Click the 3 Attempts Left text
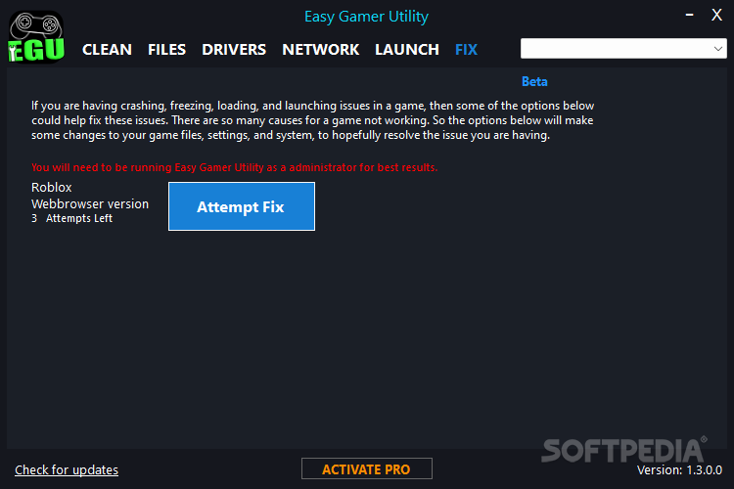 (x=71, y=218)
